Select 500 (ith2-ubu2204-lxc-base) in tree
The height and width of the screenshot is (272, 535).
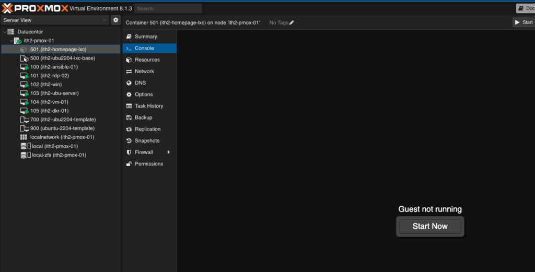click(x=61, y=58)
